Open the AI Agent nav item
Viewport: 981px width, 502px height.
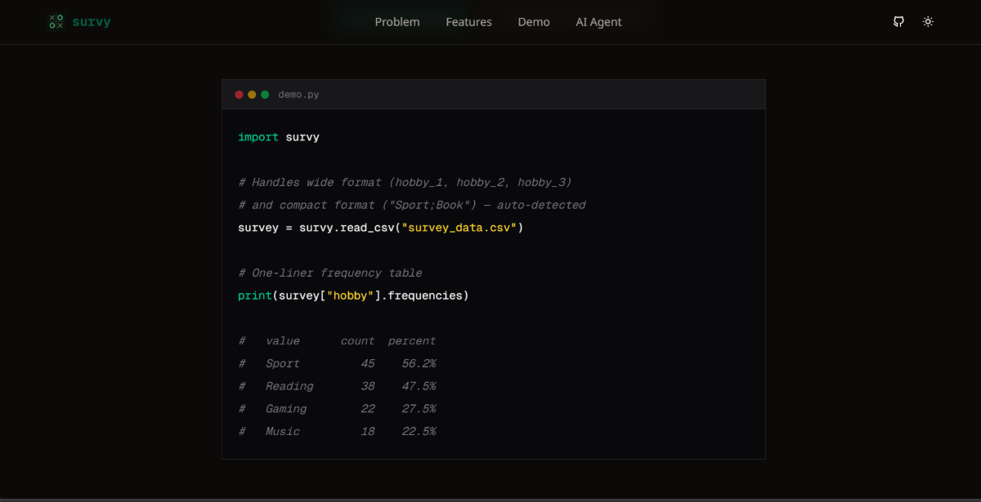tap(598, 22)
